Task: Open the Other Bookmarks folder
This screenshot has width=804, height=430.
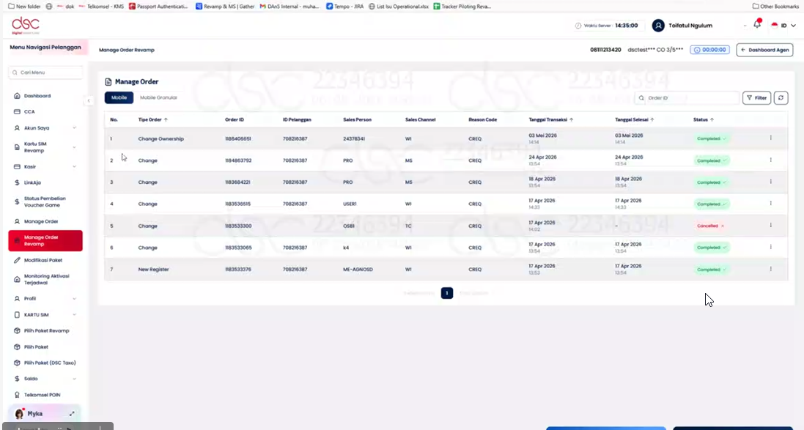Action: pyautogui.click(x=775, y=7)
